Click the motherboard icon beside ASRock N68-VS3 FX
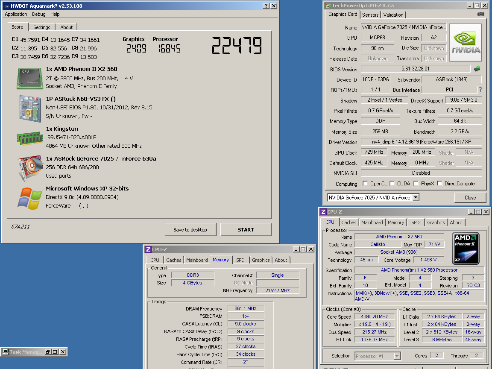This screenshot has height=369, width=492. pyautogui.click(x=30, y=108)
